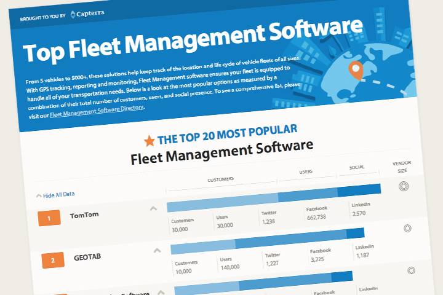Collapse the TomTom row with its chevron
Viewport: 443px width, 295px height.
coord(153,208)
